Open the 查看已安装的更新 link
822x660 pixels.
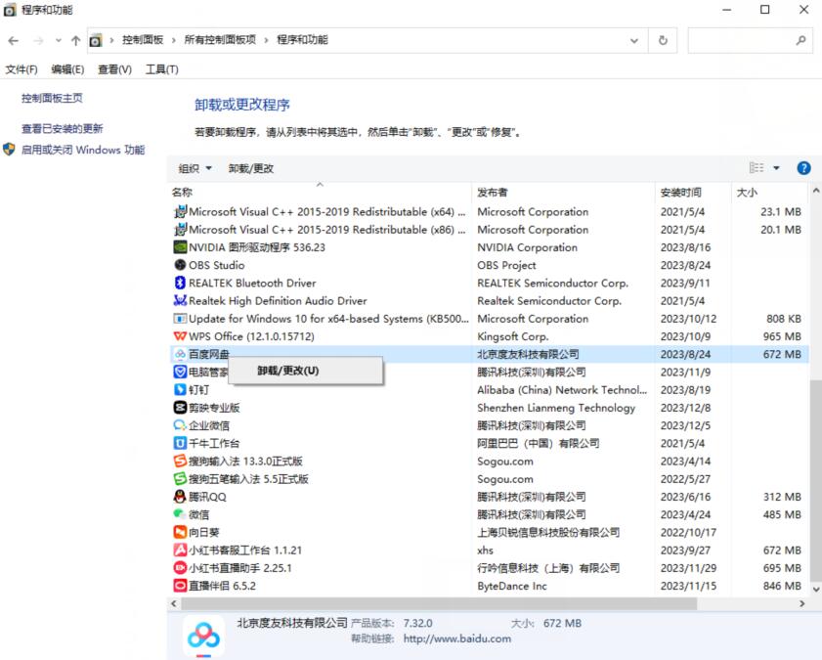[x=63, y=128]
